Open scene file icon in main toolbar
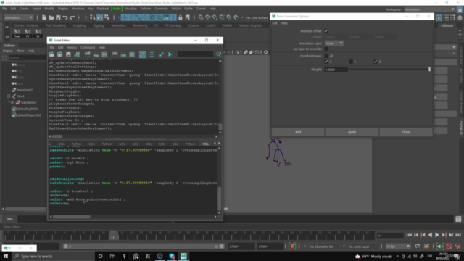464x261 pixels. coord(51,17)
